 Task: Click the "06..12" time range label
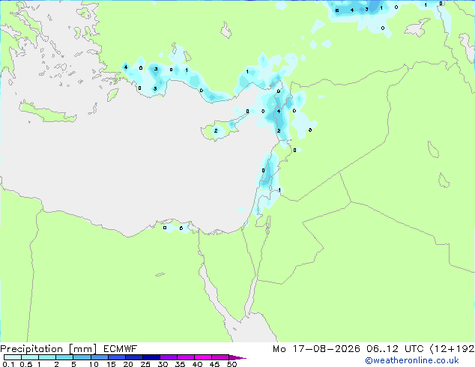point(382,349)
